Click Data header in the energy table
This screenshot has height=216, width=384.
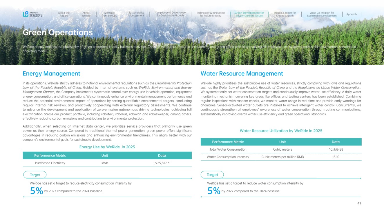(162, 156)
